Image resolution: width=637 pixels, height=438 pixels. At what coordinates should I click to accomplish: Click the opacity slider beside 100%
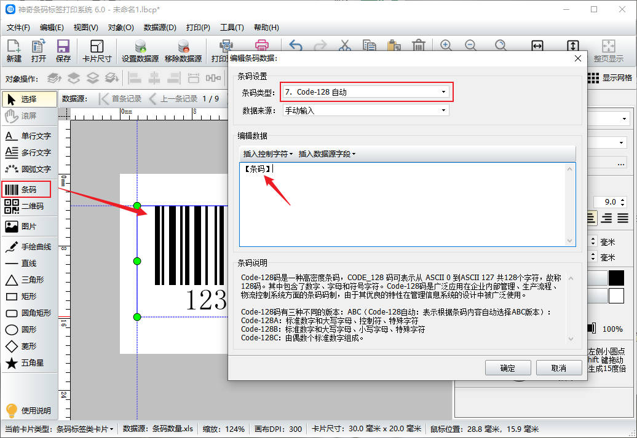592,329
